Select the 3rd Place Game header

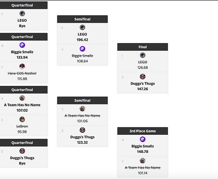[x=143, y=131]
